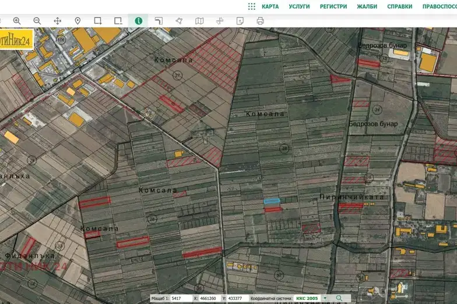Screen dimensions: 457x304
Task: Click the ККС 2005 coordinate system selector
Action: point(307,298)
